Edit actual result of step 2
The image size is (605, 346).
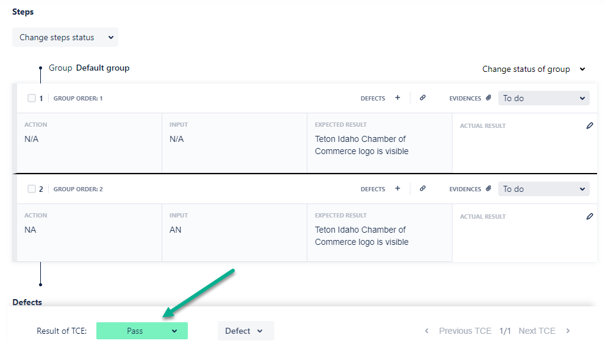click(x=589, y=216)
